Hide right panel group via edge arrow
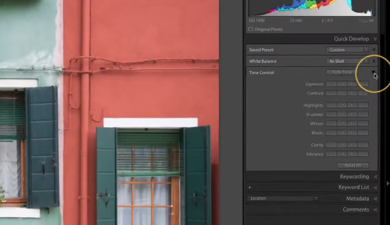The width and height of the screenshot is (390, 225). coord(388,183)
